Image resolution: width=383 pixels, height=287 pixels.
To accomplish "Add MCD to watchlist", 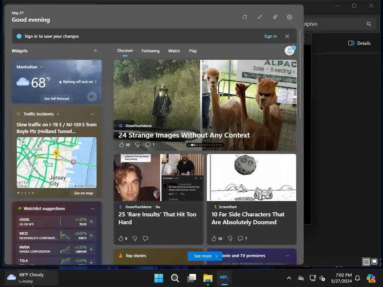I will point(91,235).
